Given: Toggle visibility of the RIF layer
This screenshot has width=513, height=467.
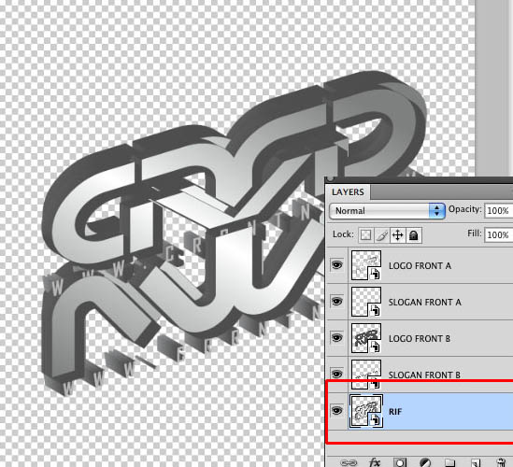Looking at the screenshot, I should (x=337, y=410).
